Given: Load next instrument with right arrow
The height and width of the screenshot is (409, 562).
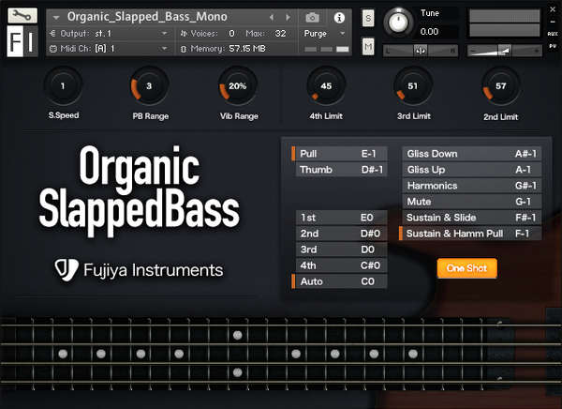Looking at the screenshot, I should pos(288,17).
